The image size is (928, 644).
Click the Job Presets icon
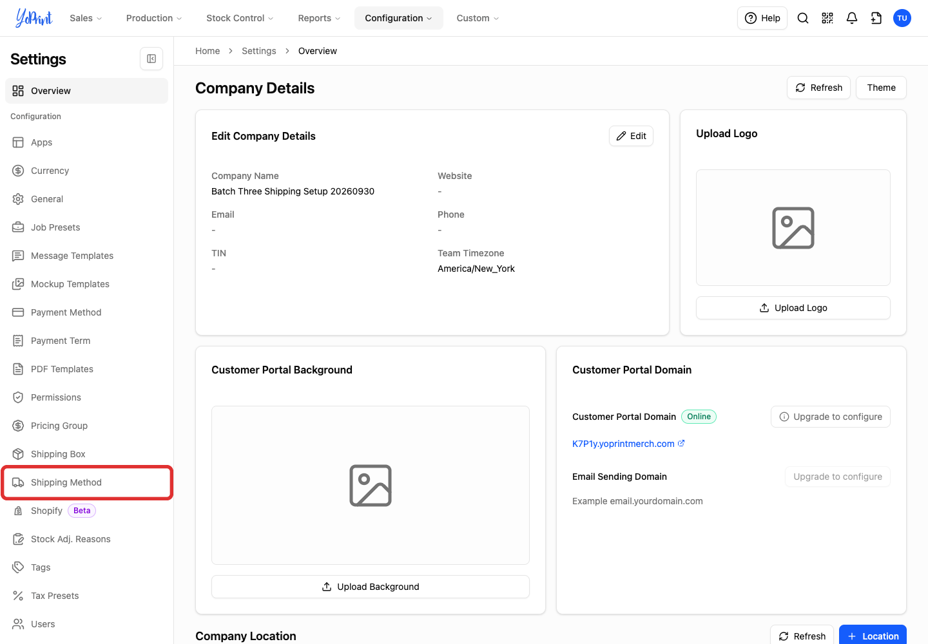coord(18,227)
